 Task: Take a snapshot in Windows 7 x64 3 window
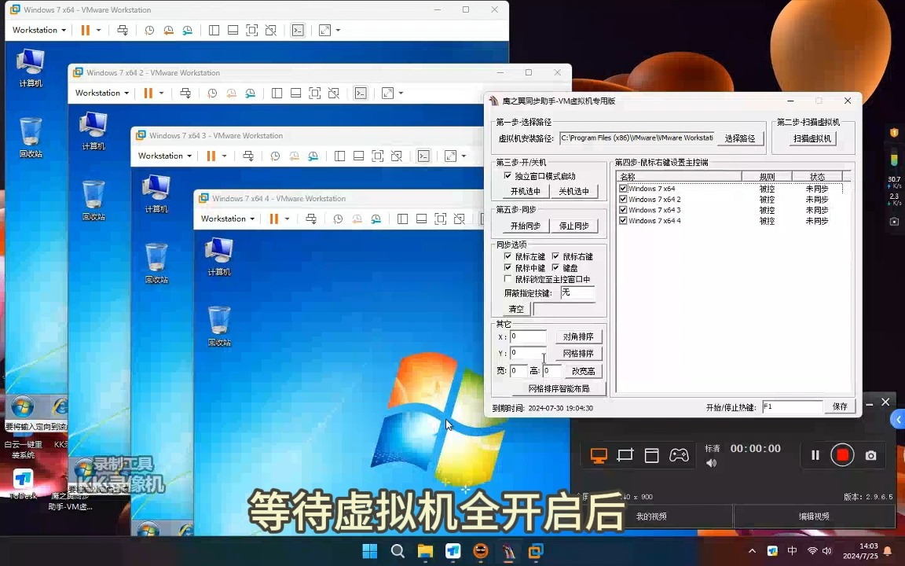tap(275, 156)
